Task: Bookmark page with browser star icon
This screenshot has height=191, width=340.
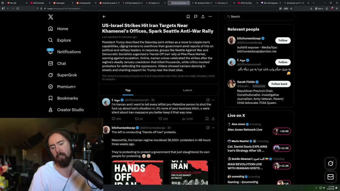Action: pyautogui.click(x=291, y=8)
